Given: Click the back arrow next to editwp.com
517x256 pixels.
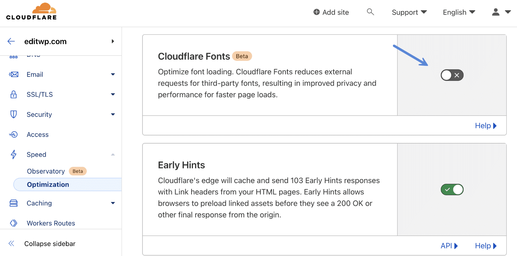Looking at the screenshot, I should pyautogui.click(x=11, y=41).
